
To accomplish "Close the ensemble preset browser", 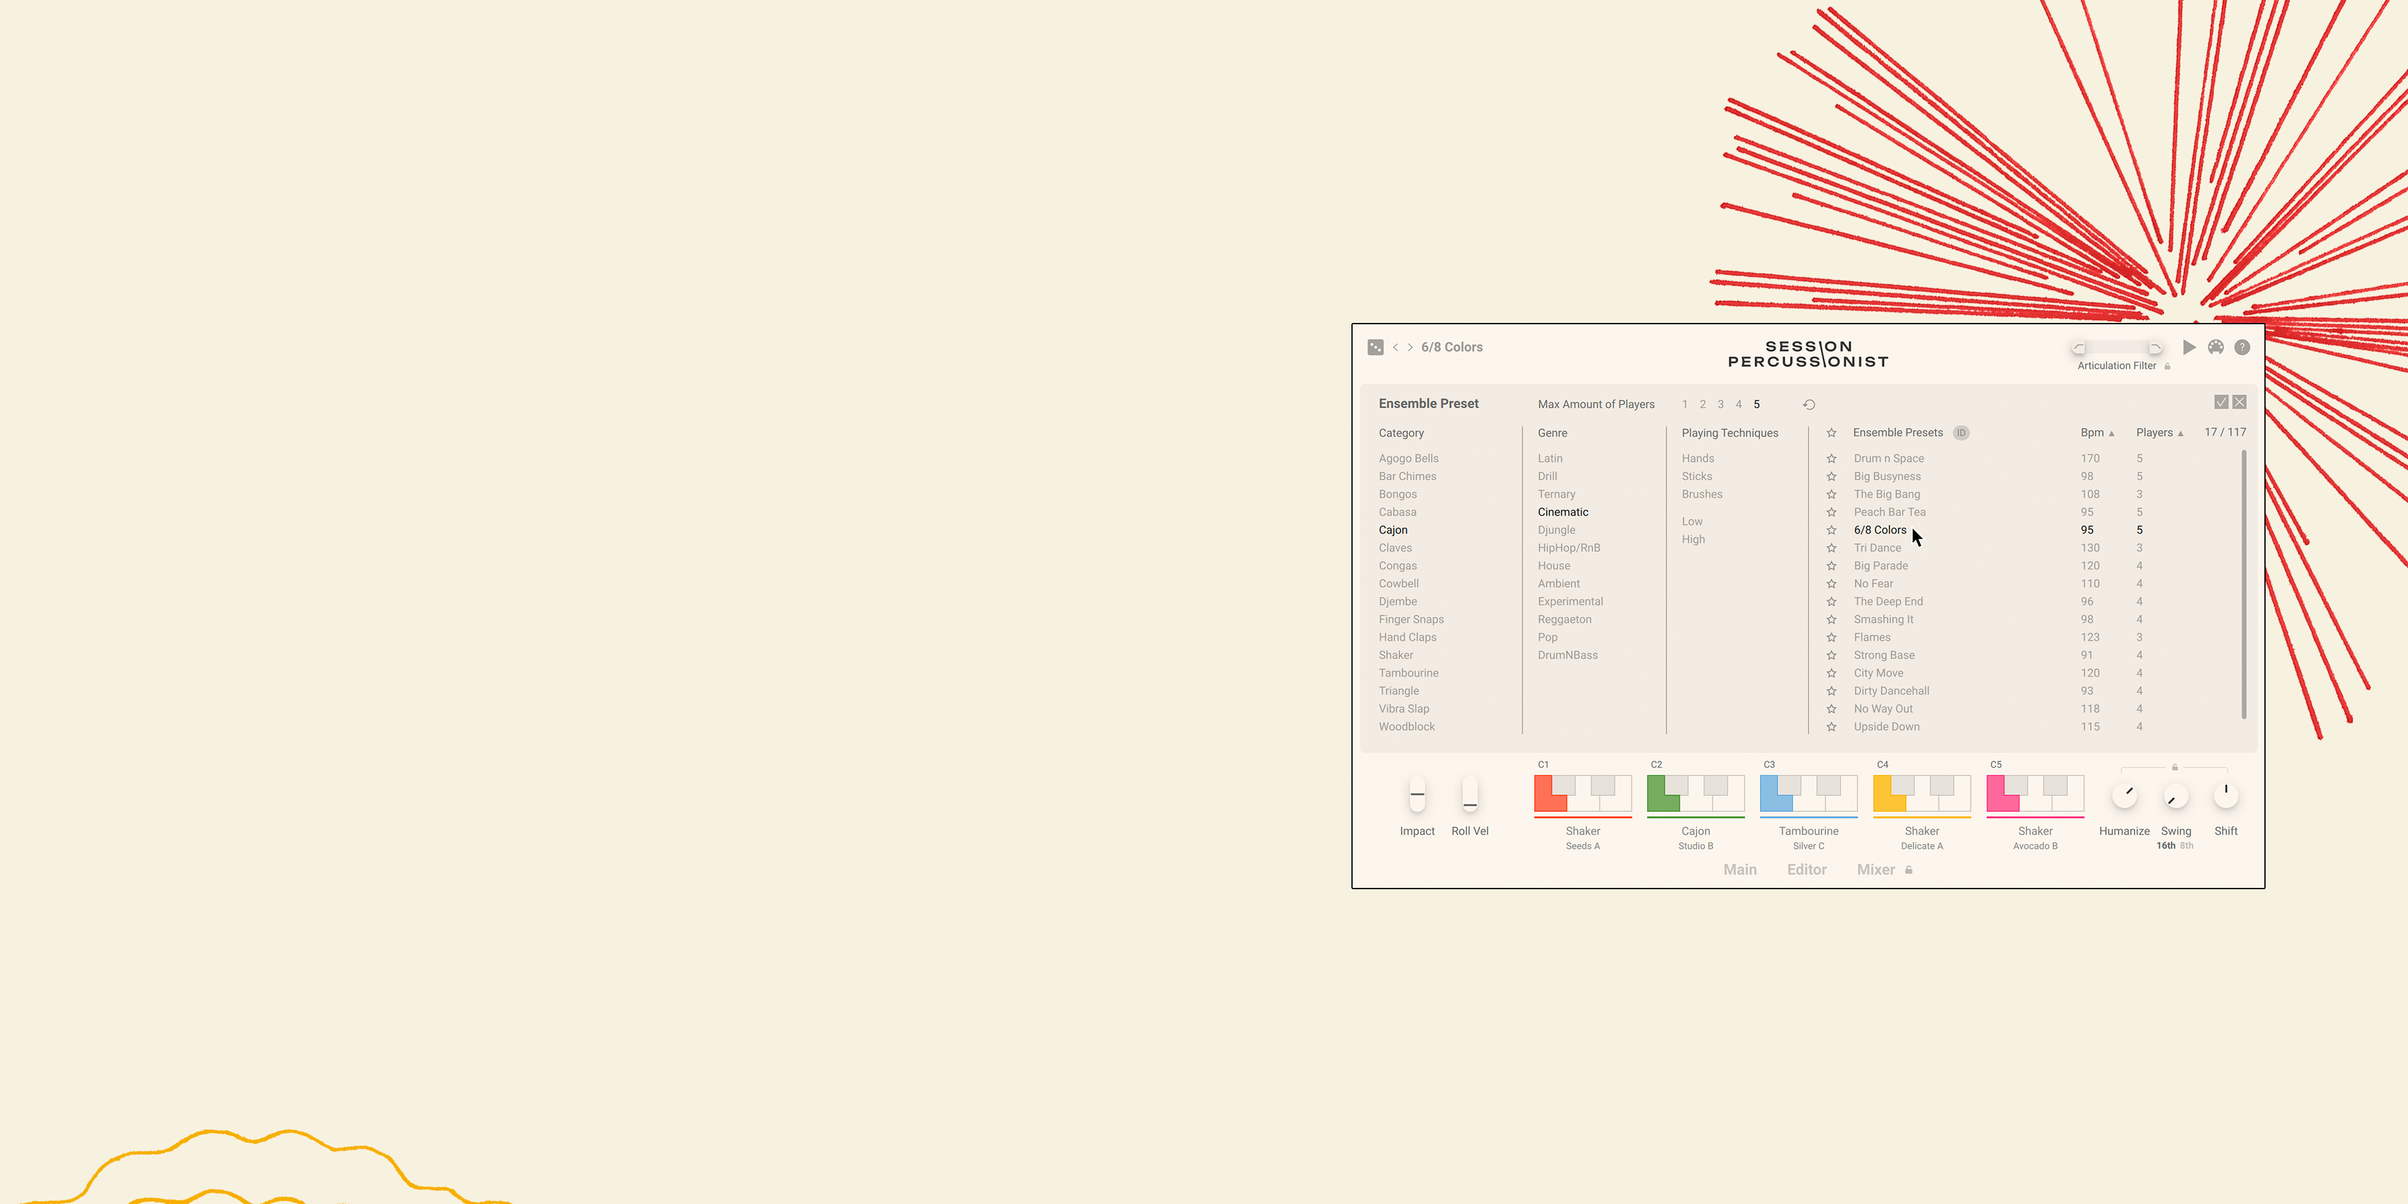I will (x=2240, y=402).
